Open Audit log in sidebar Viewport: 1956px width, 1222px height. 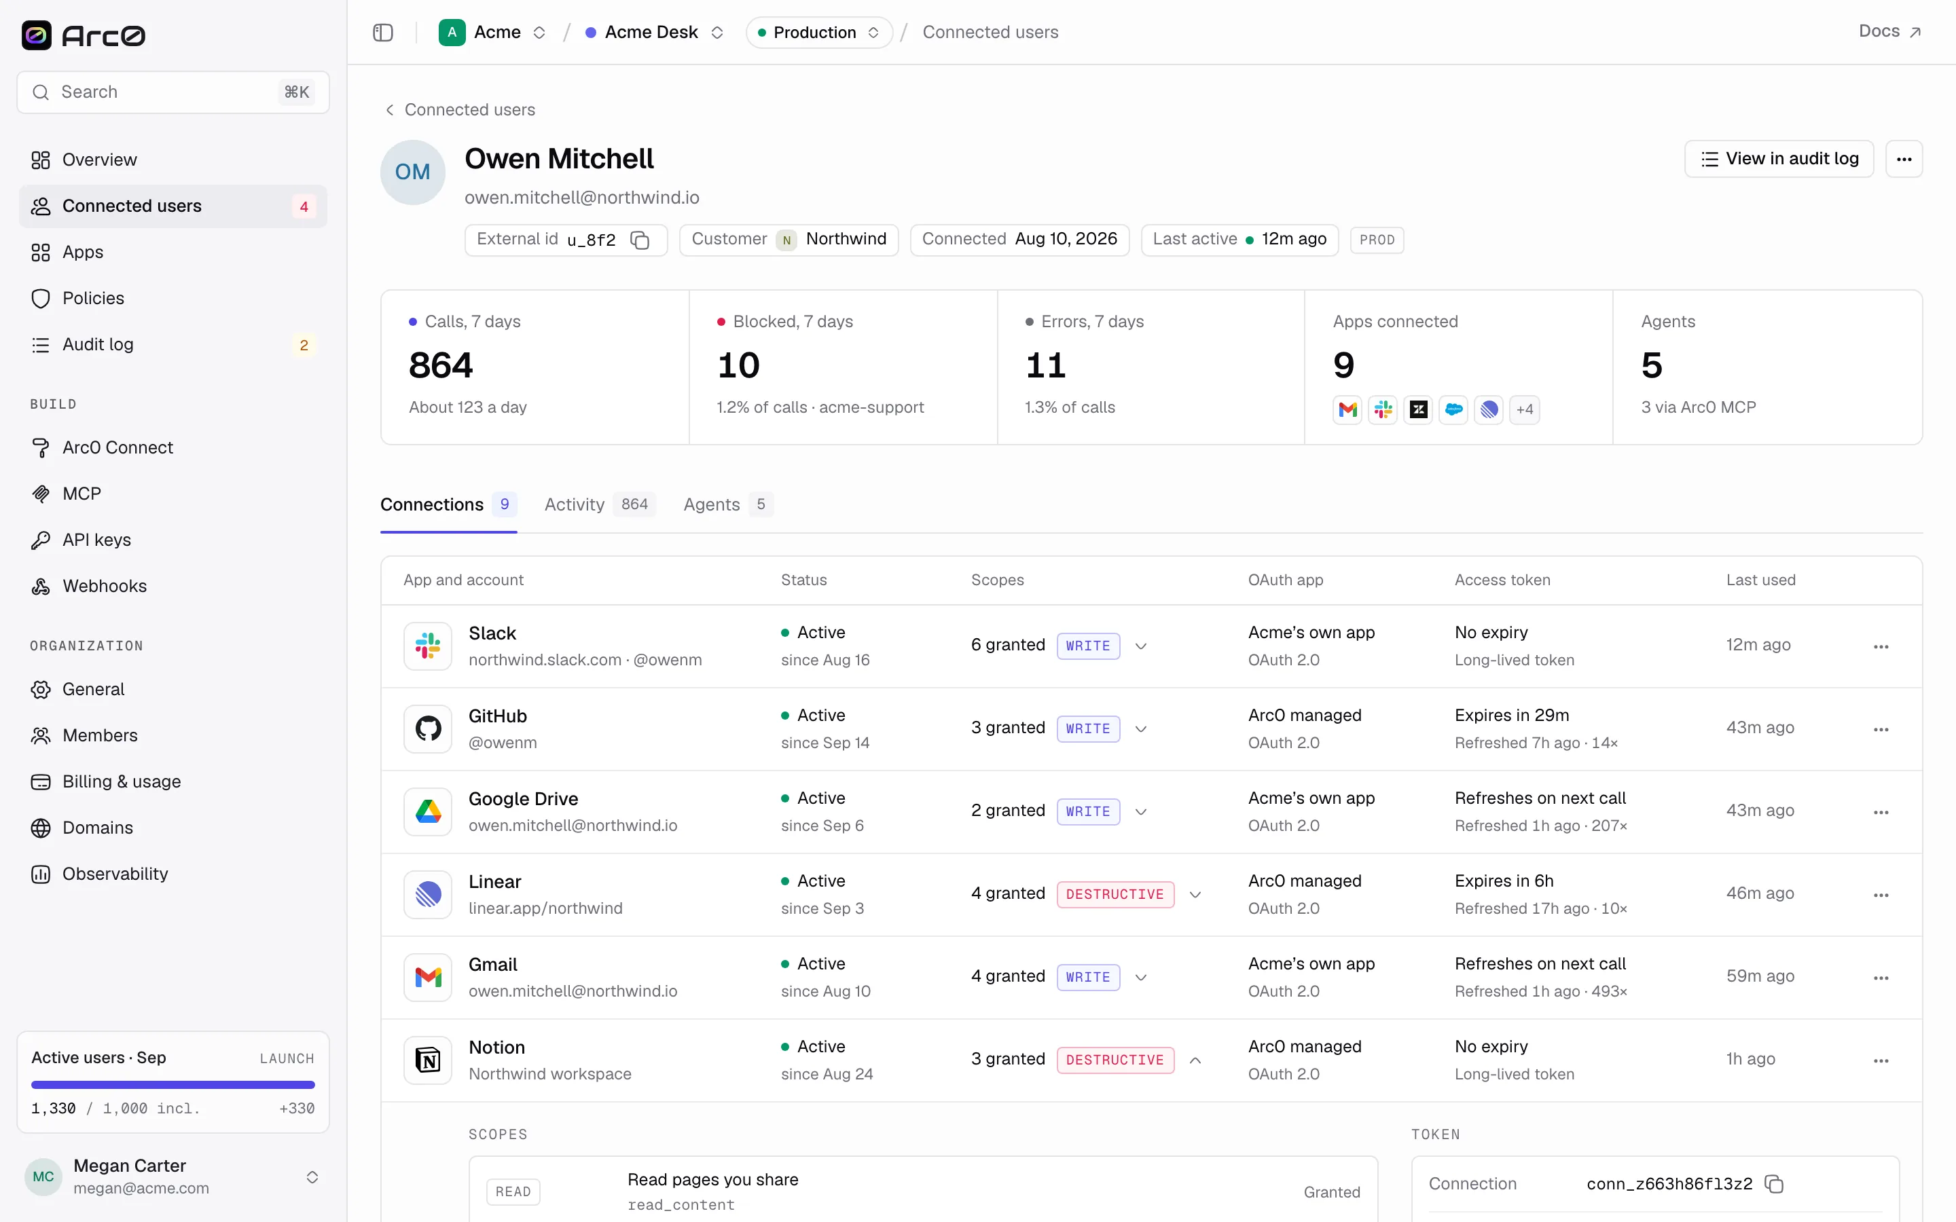[173, 344]
